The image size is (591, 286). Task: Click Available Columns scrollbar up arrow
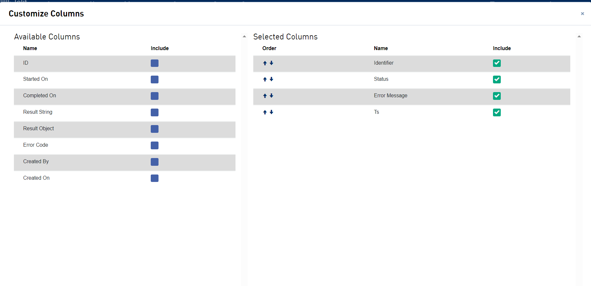tap(245, 37)
